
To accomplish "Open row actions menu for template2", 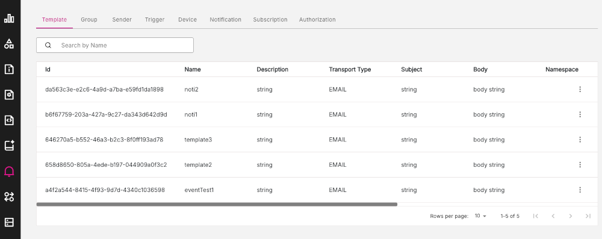I will [580, 165].
